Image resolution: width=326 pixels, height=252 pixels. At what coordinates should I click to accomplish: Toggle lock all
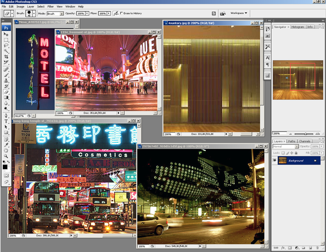pyautogui.click(x=296, y=153)
